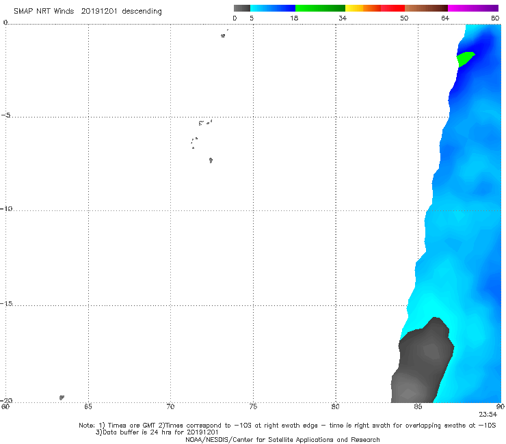506x444 pixels.
Task: Click the small island near 63E, 20S
Action: [x=62, y=398]
